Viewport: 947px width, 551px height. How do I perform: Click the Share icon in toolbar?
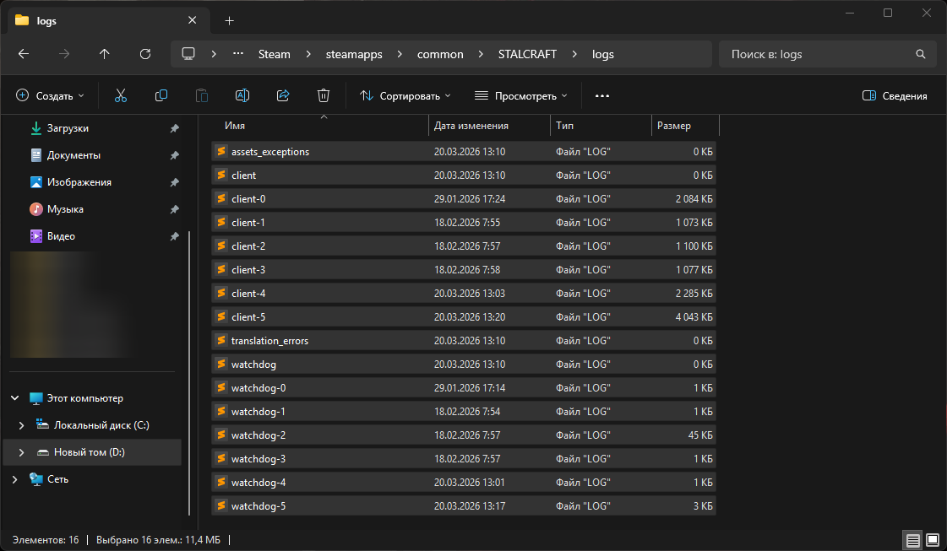283,96
